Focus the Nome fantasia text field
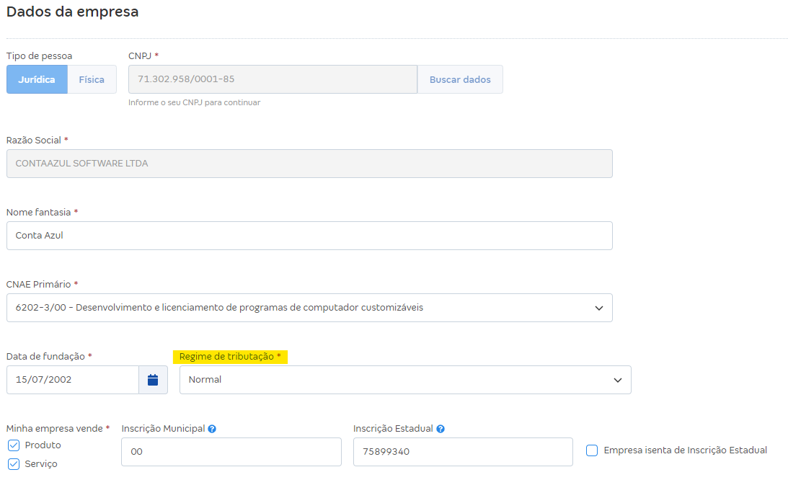 (x=309, y=236)
